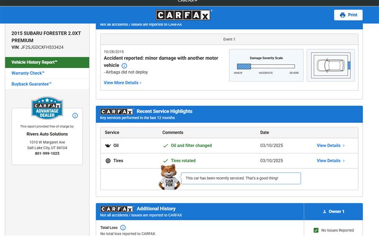Click the CARFAX logo in header
379x236 pixels.
(183, 15)
